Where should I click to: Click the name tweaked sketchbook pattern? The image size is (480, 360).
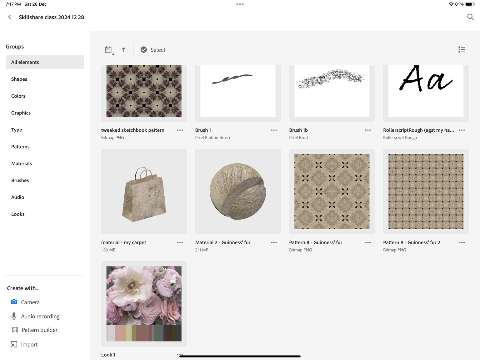pos(133,130)
